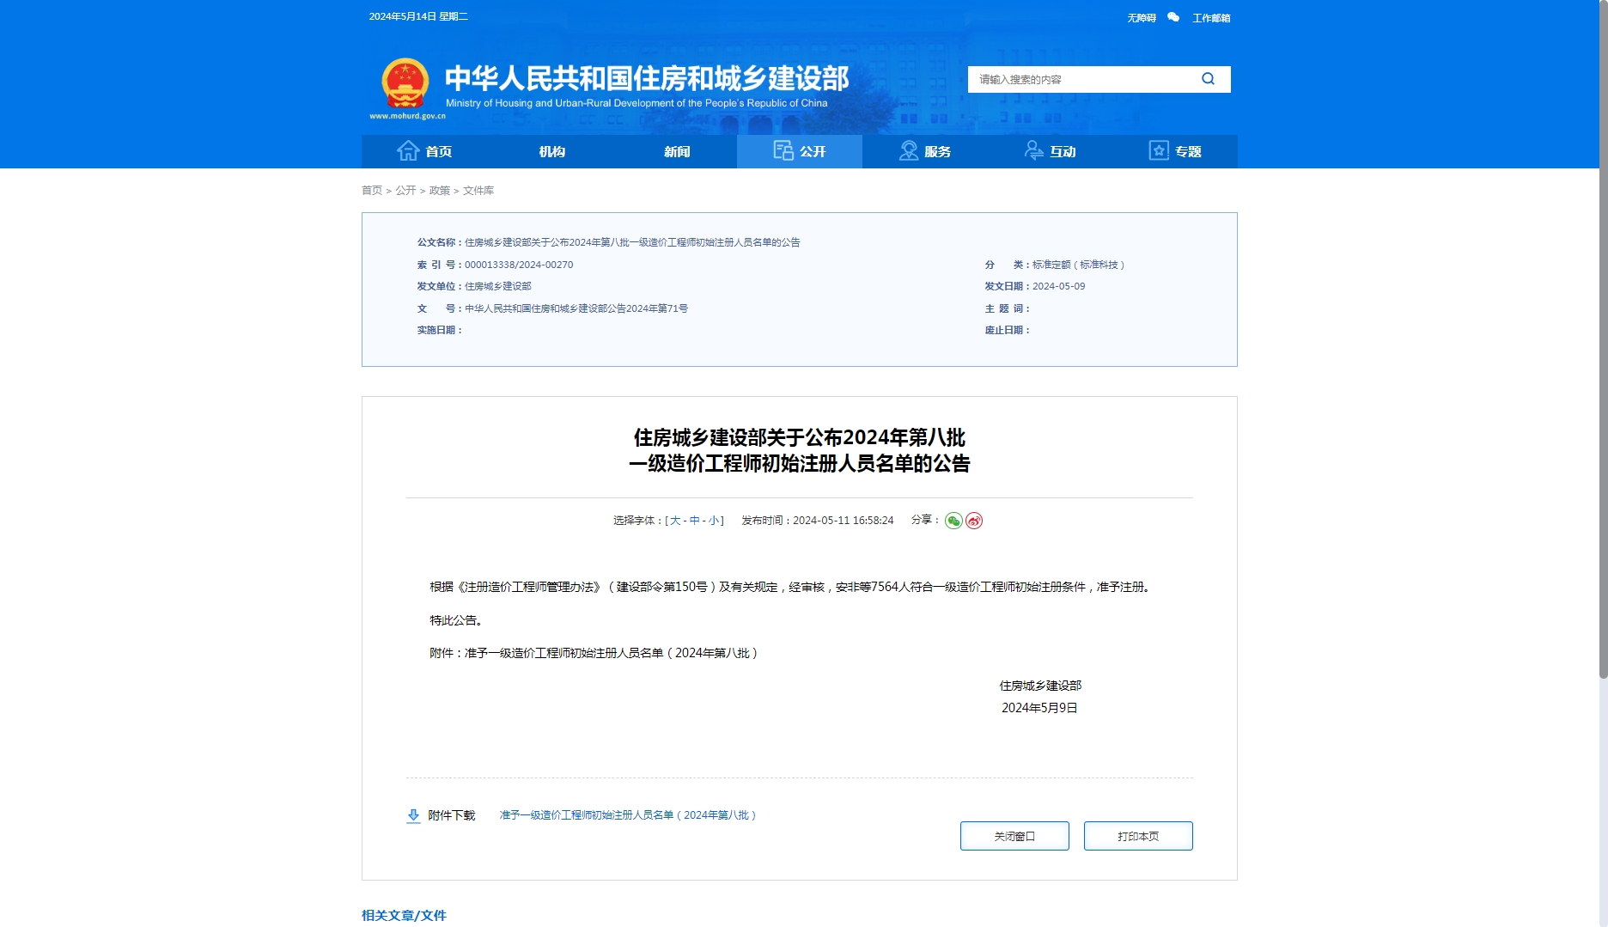Select small font size 小
Image resolution: width=1608 pixels, height=927 pixels.
(x=714, y=521)
